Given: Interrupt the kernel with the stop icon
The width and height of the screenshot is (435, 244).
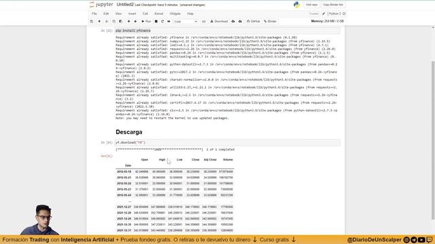Looking at the screenshot, I should (156, 21).
